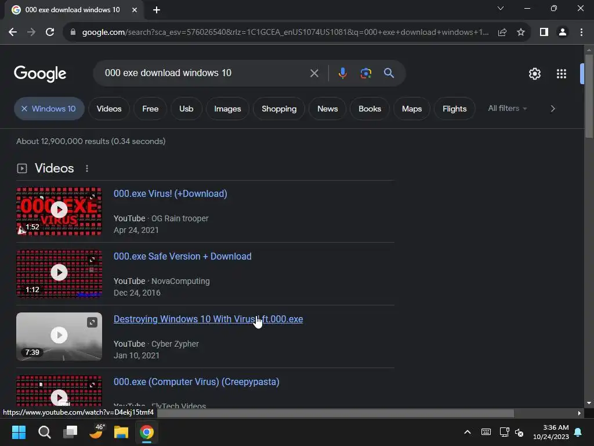Open the Videos section options menu
594x446 pixels.
coord(87,168)
